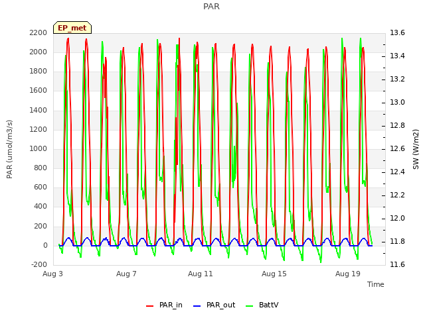Click the 1400 left-axis tick label
The width and height of the screenshot is (425, 318).
click(x=39, y=110)
